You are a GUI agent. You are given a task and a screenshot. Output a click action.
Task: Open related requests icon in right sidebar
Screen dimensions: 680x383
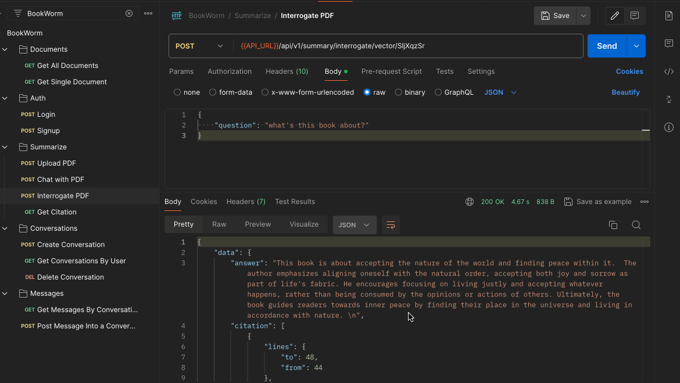coord(669,99)
